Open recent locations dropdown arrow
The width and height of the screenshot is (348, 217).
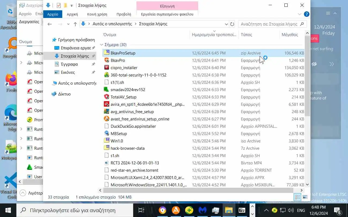click(68, 24)
